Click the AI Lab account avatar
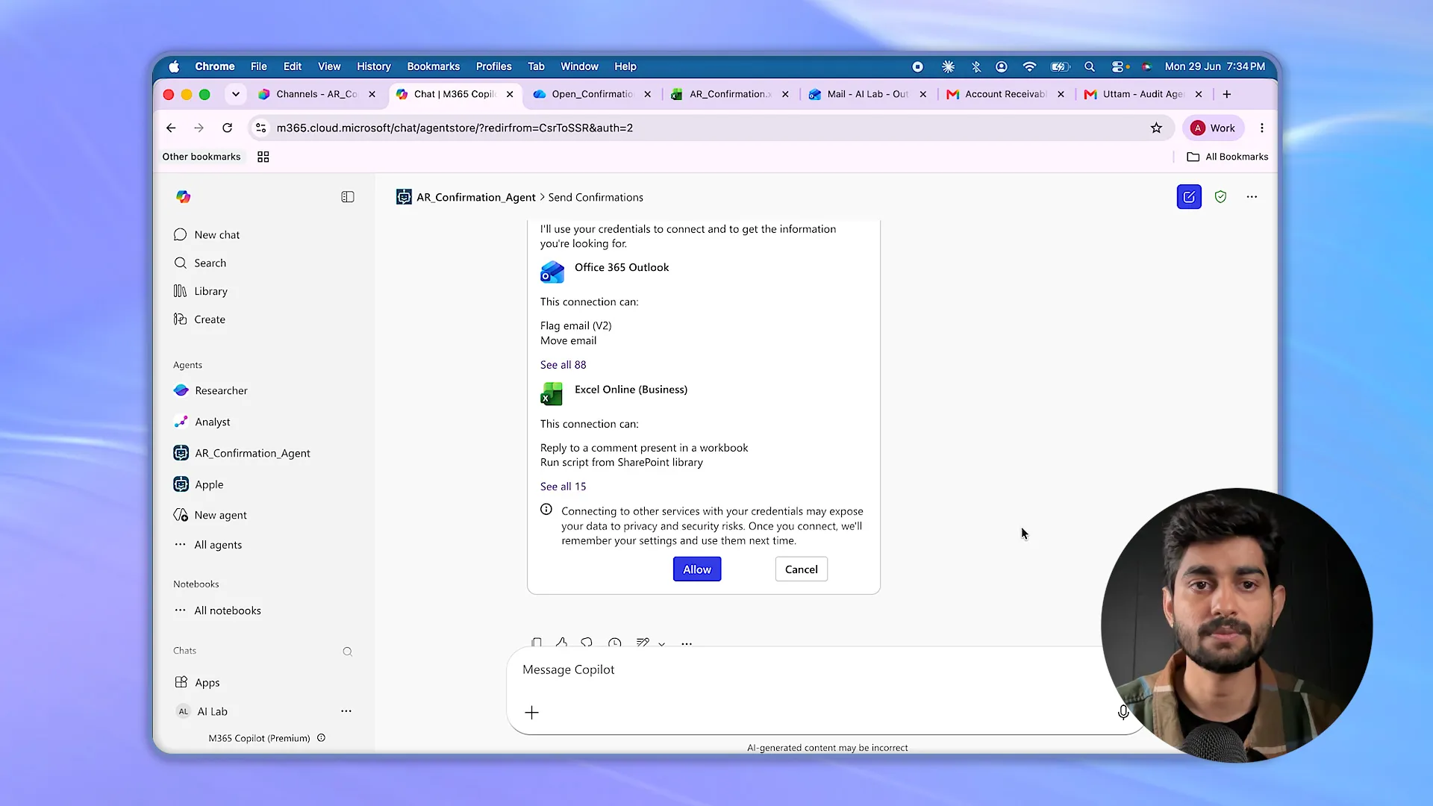 click(x=184, y=711)
